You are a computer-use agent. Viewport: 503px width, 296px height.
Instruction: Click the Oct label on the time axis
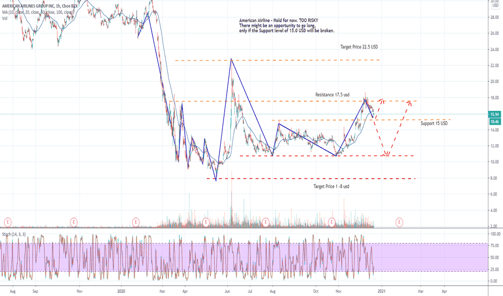tap(316, 291)
